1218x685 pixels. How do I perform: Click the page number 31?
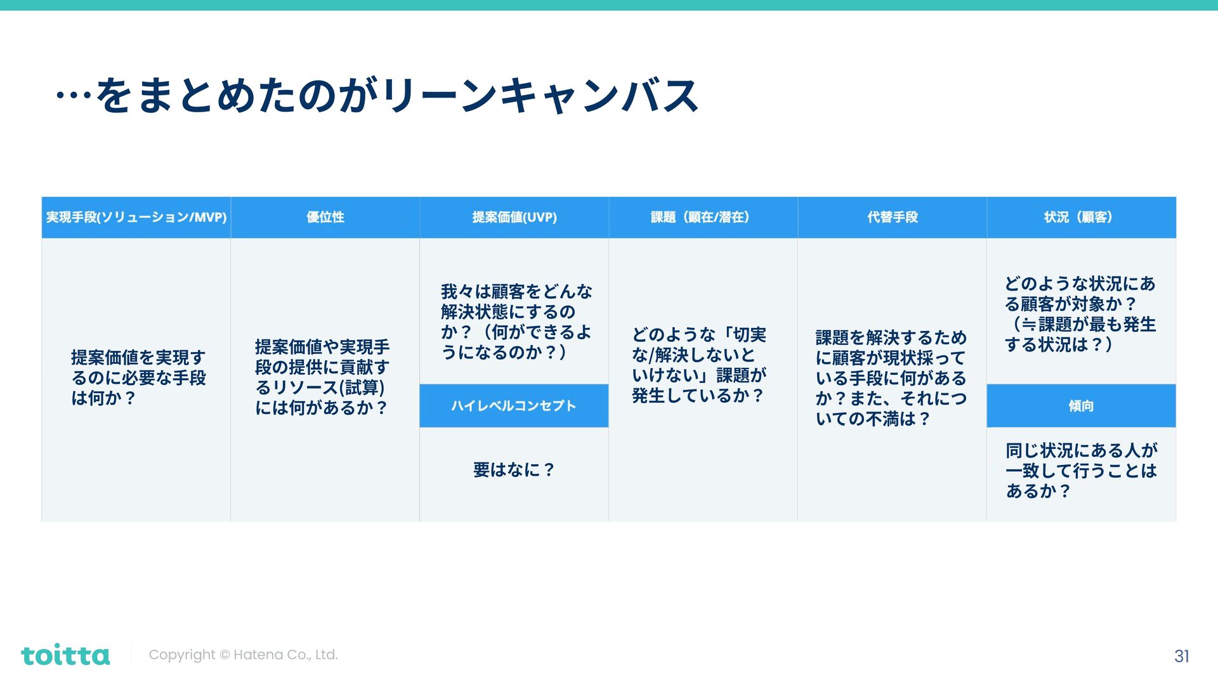tap(1181, 656)
